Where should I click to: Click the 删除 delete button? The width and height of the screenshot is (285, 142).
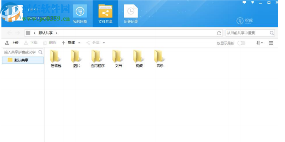(49, 43)
